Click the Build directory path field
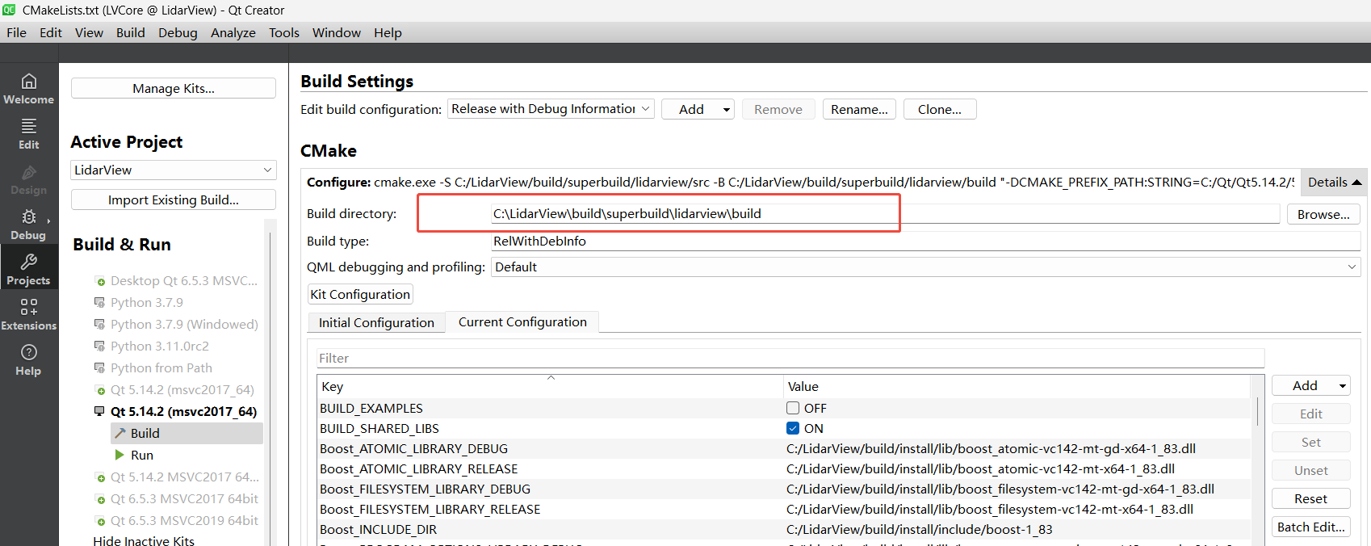 (885, 213)
